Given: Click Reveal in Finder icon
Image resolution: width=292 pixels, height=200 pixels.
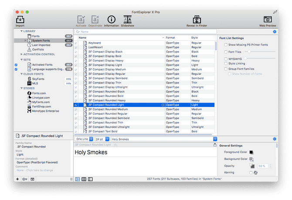Looking at the screenshot, I should point(197,20).
